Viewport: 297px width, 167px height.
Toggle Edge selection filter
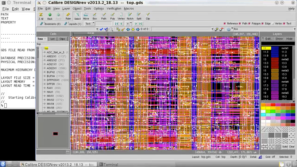263,24
